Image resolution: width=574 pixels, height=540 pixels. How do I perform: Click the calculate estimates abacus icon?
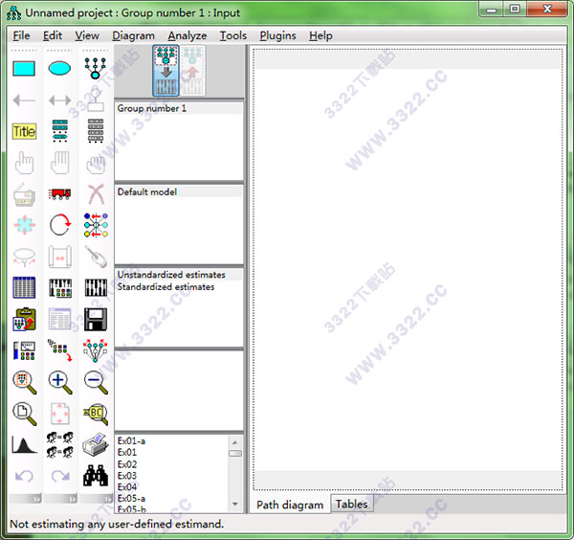(96, 287)
